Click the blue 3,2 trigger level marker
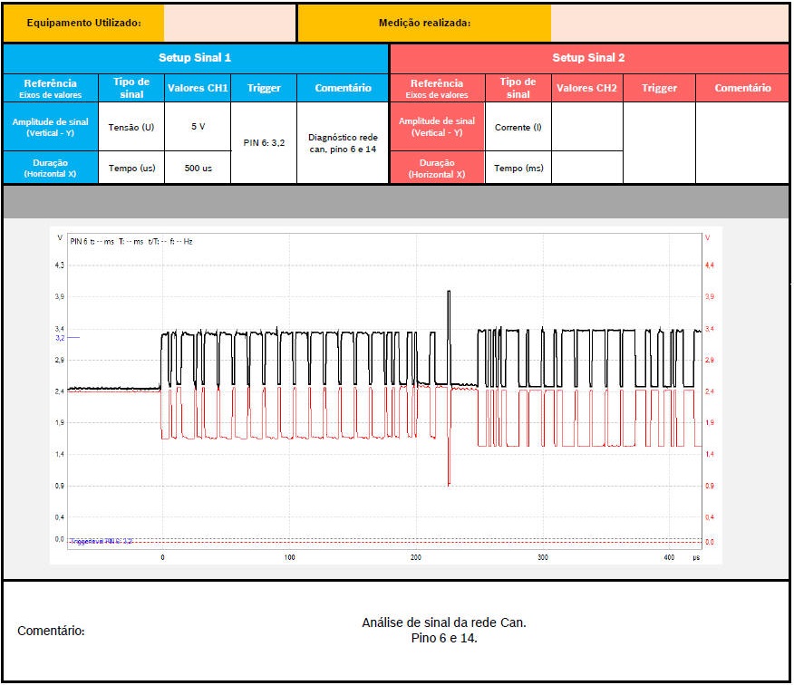This screenshot has width=794, height=685. click(61, 337)
